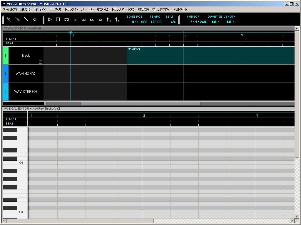Click the BEAT row label in musical editor
301x225 pixels.
coord(9,124)
